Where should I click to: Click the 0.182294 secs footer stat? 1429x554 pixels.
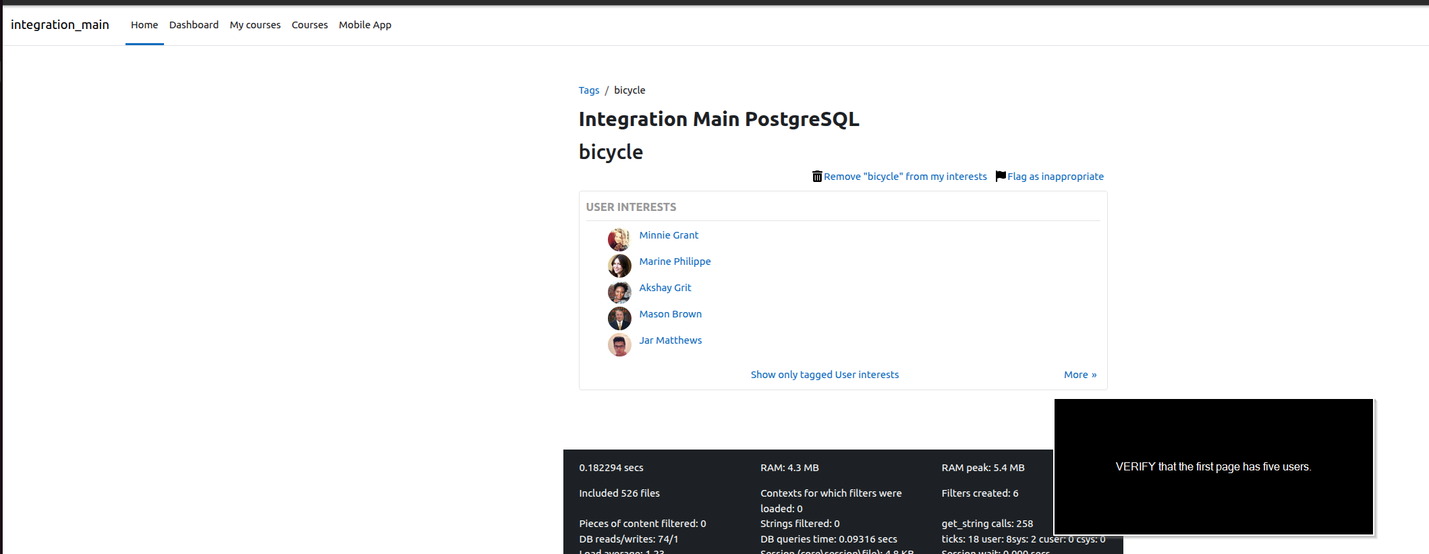pyautogui.click(x=611, y=468)
